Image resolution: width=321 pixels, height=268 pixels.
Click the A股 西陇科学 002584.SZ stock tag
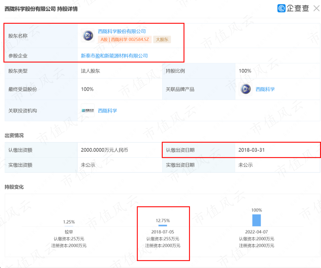[125, 39]
